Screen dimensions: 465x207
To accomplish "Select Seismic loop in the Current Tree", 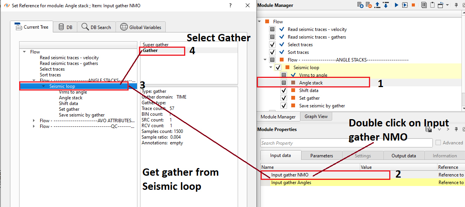I will point(62,86).
